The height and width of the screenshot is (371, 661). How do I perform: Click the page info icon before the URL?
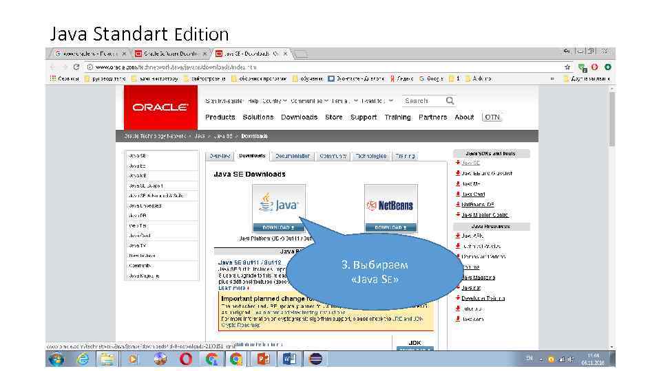click(90, 67)
